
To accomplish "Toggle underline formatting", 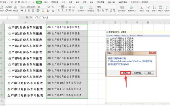I will [29, 10].
